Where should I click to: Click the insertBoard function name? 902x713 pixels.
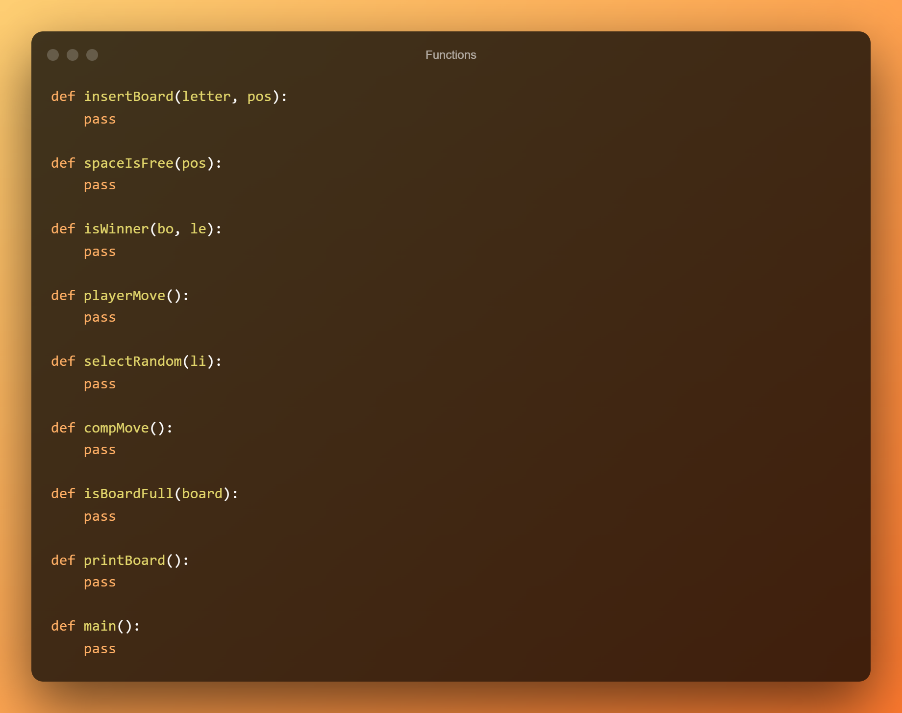[128, 96]
